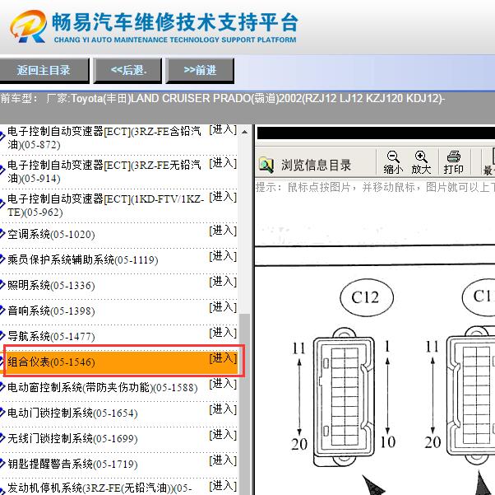Viewport: 495px width, 495px height.
Task: Click bullet arrow beside 音响系统
Action: coord(2,311)
